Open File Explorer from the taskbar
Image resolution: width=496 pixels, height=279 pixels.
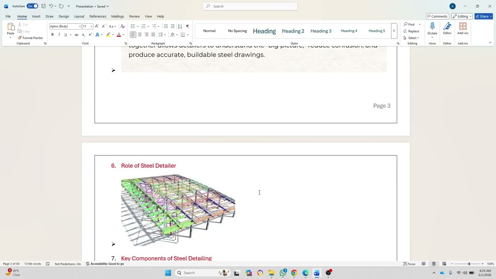point(272,273)
